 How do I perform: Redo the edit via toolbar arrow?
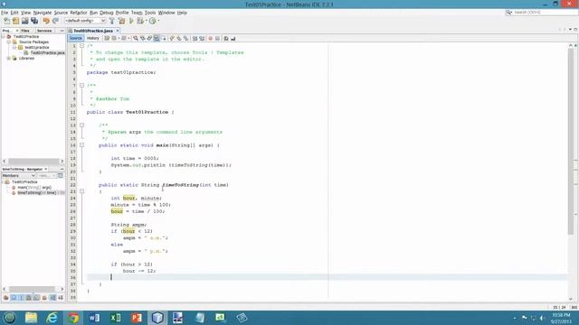click(55, 21)
